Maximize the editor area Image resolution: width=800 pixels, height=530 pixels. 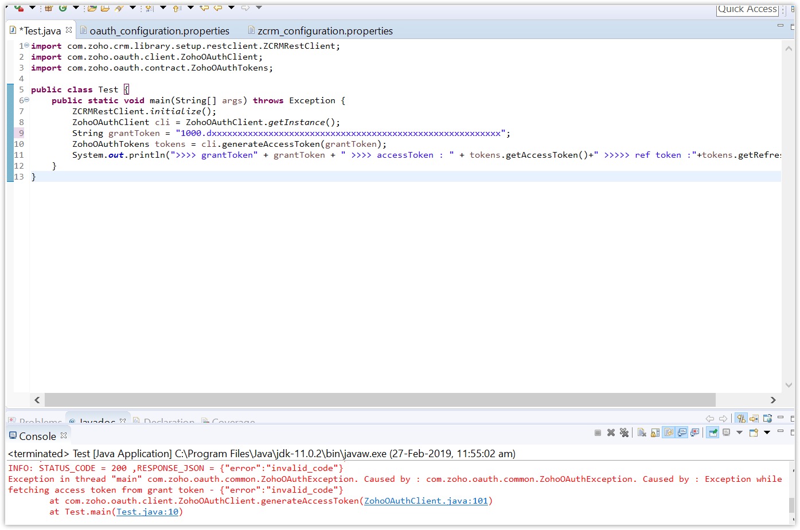tap(793, 27)
